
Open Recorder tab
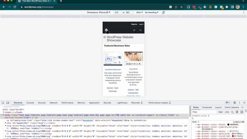point(137,103)
